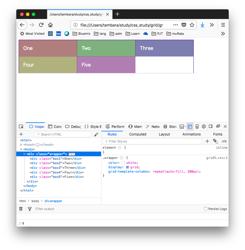This screenshot has width=245, height=250.
Task: Show more bookmarks overflow chevron
Action: (x=223, y=34)
